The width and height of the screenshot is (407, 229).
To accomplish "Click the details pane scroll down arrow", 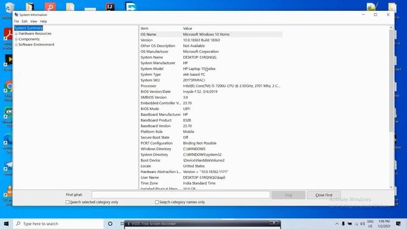I will 391,187.
